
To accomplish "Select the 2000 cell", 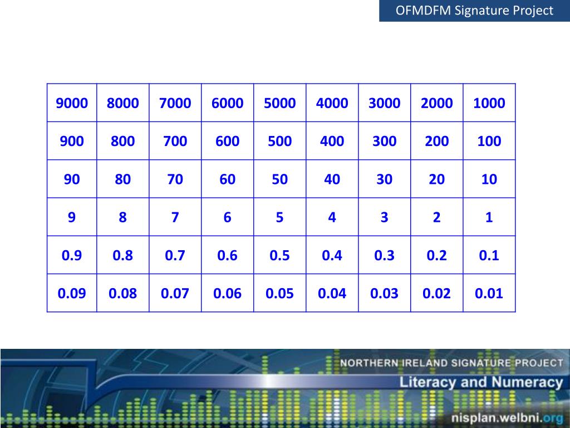I will tap(437, 103).
